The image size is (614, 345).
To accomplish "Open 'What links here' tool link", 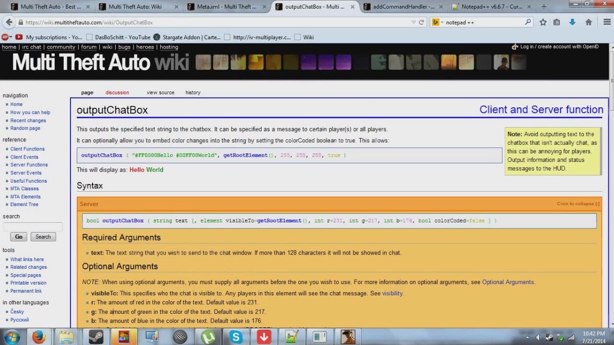I will pos(27,260).
